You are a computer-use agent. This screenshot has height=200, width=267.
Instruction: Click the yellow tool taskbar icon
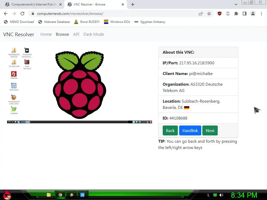pos(71,195)
